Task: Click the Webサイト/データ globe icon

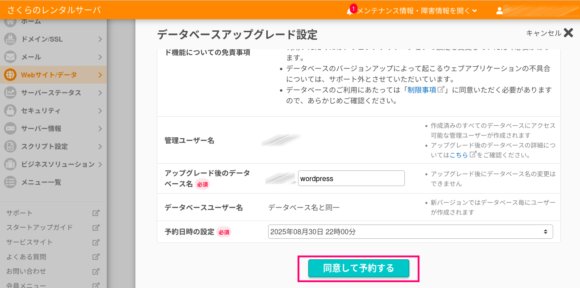Action: click(10, 75)
